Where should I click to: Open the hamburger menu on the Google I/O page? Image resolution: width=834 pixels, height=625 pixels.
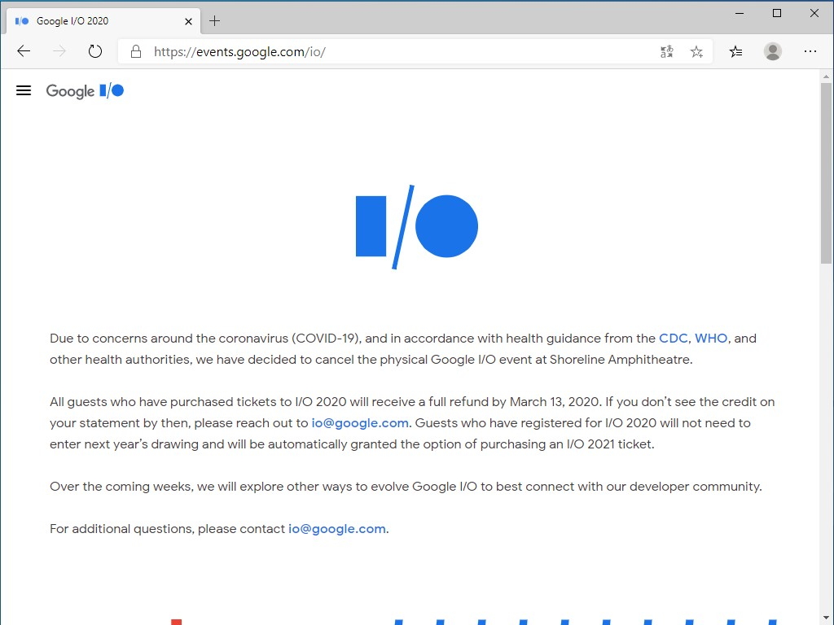(x=24, y=90)
